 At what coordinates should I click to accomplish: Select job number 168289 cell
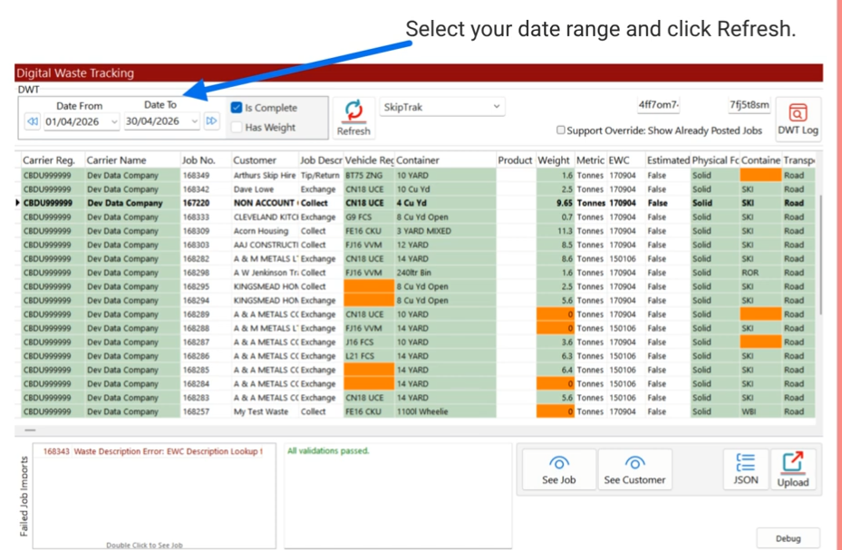[206, 314]
